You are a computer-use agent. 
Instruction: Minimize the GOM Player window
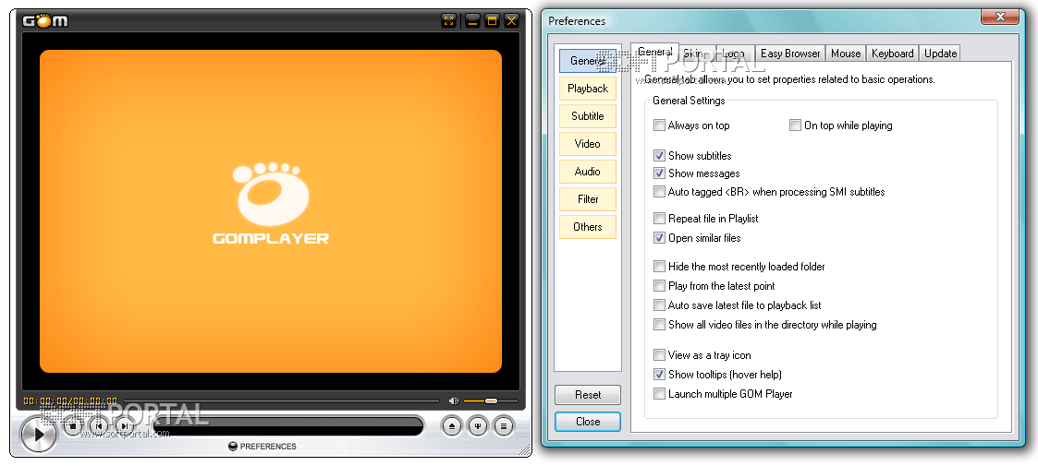[x=472, y=20]
